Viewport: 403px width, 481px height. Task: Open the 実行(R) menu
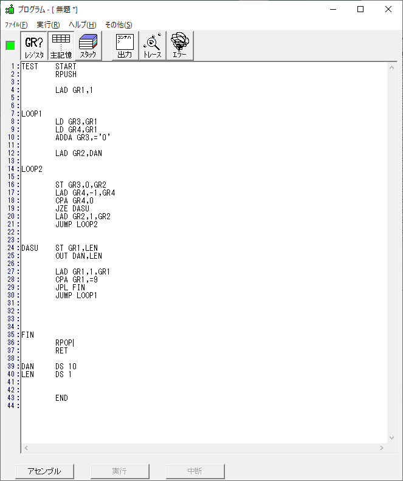coord(48,25)
